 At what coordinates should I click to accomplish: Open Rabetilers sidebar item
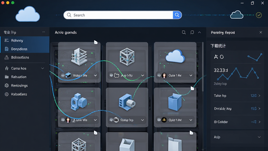[25, 94]
